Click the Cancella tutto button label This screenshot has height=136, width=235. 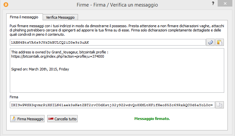click(x=66, y=119)
